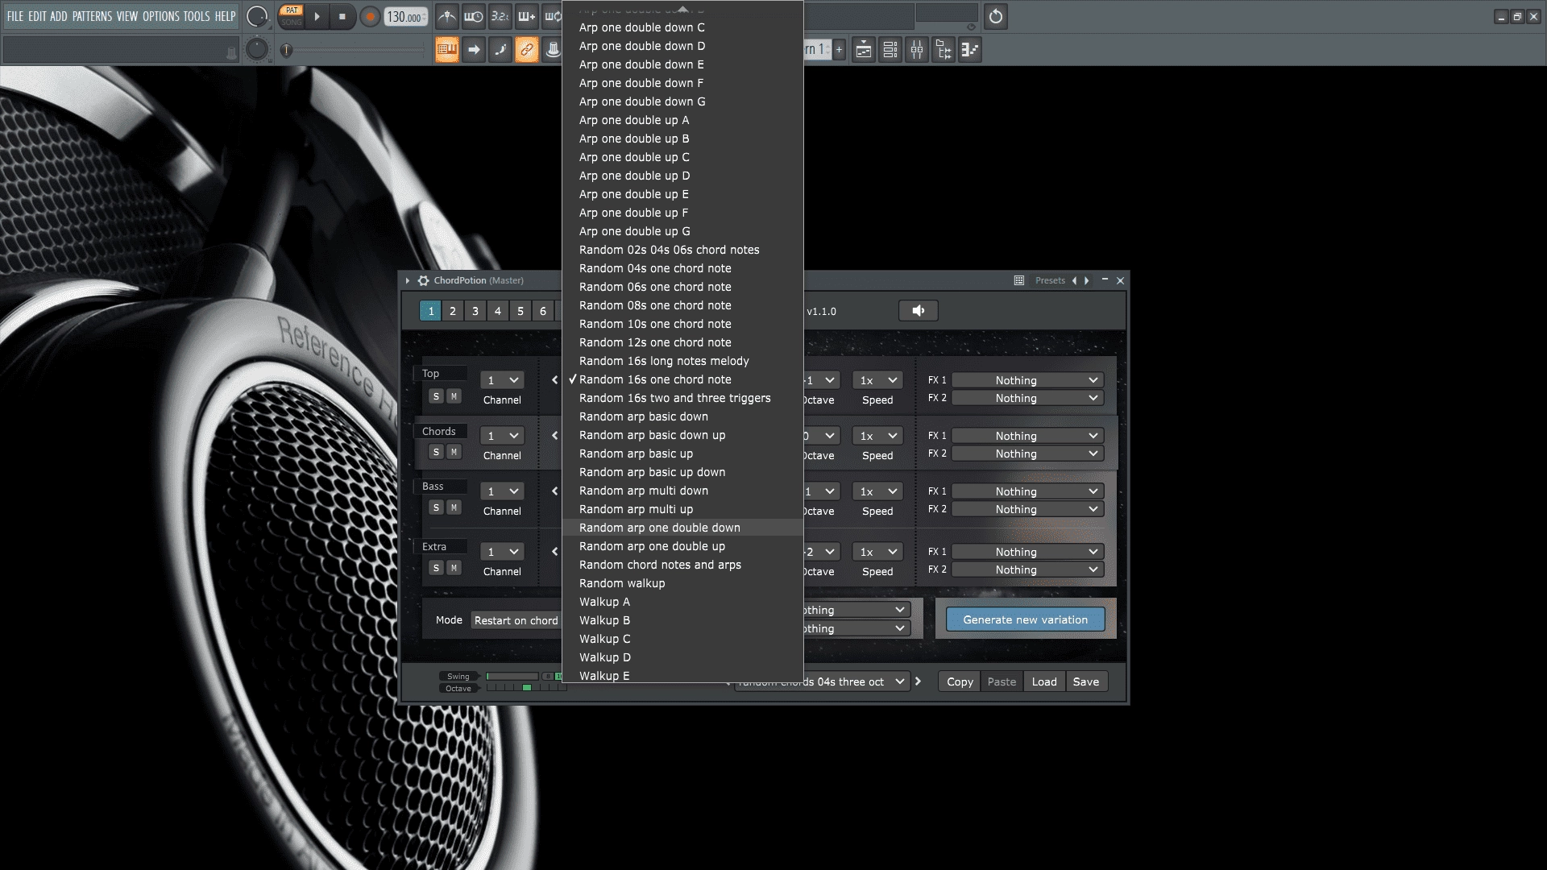This screenshot has width=1547, height=870.
Task: Go to next ChordPotion preset arrow
Action: (x=1087, y=280)
